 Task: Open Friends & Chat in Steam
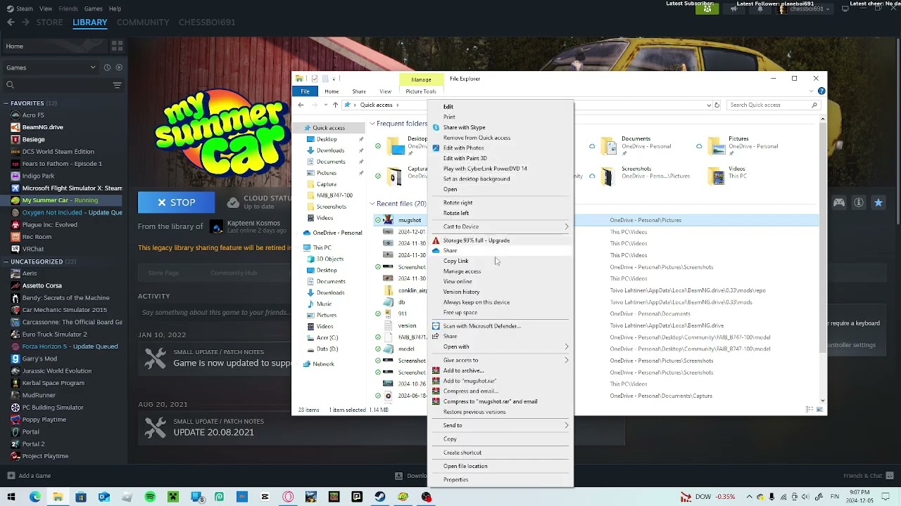tap(867, 476)
